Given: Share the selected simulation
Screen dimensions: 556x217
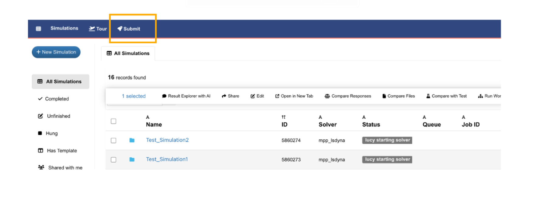Looking at the screenshot, I should 230,96.
